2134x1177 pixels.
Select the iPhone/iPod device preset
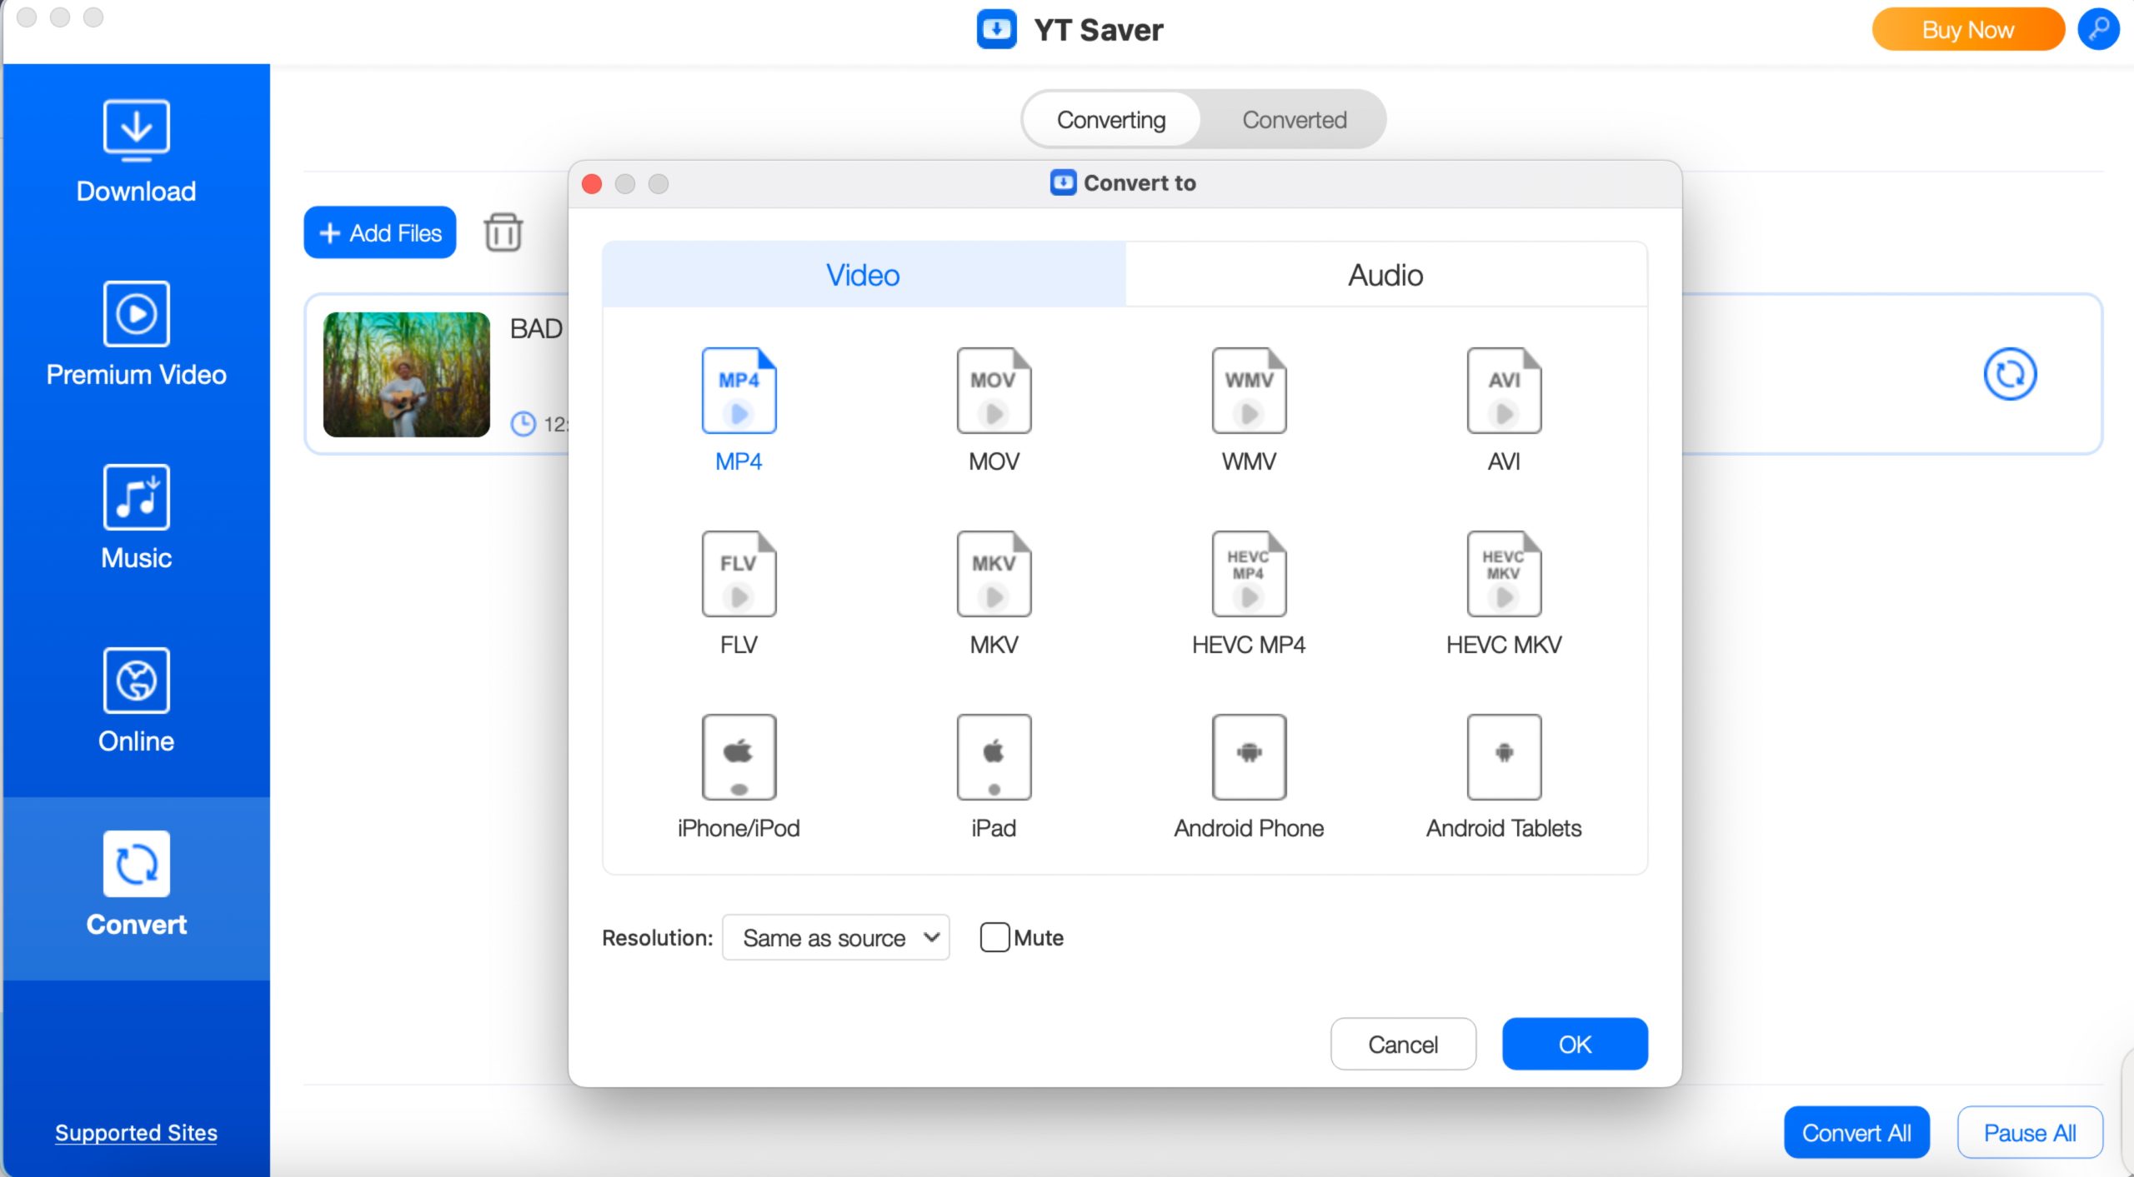(739, 758)
